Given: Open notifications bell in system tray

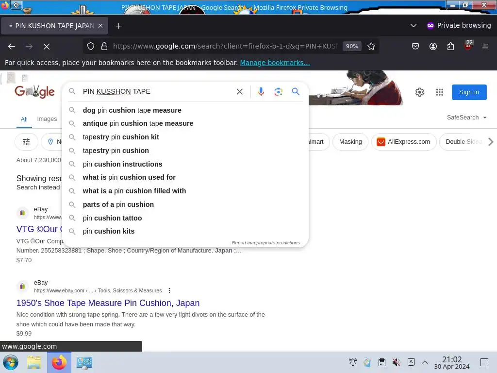Looking at the screenshot, I should pos(353,362).
